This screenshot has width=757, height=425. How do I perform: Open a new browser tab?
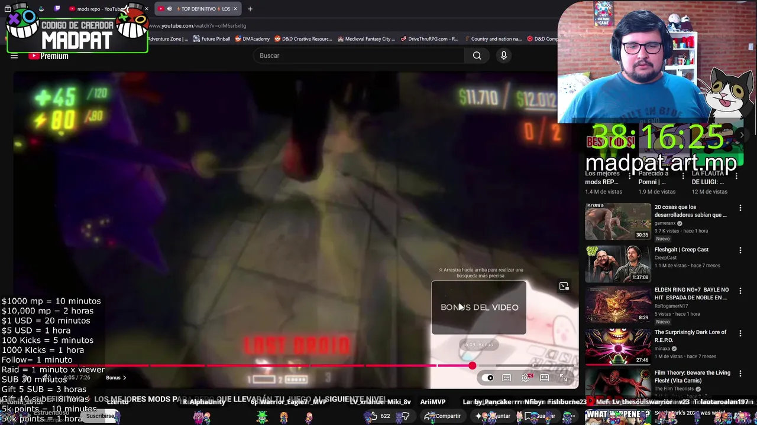click(x=250, y=9)
